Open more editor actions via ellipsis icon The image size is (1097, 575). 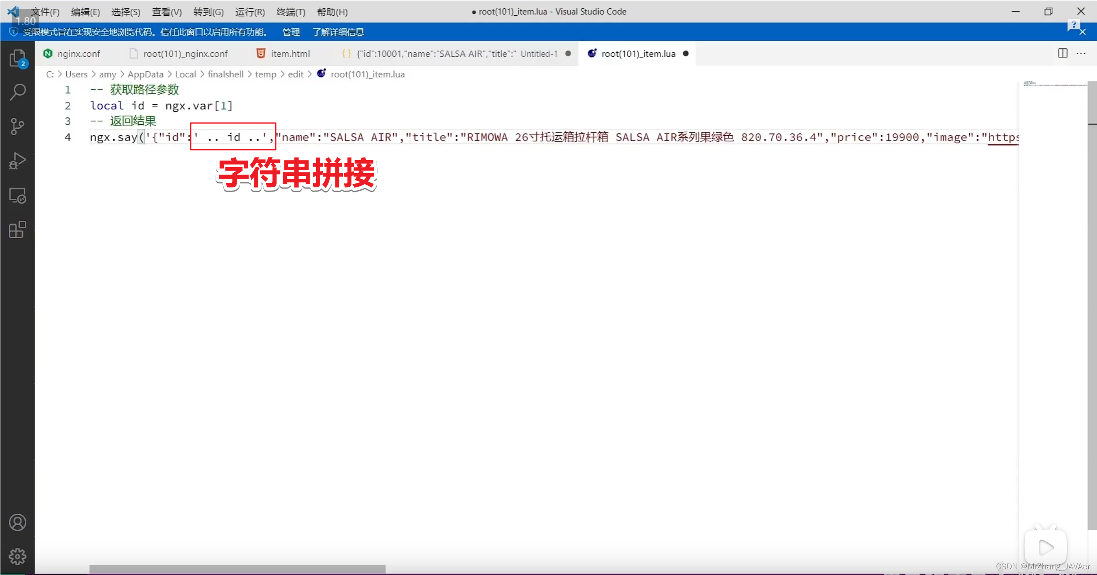[1082, 53]
